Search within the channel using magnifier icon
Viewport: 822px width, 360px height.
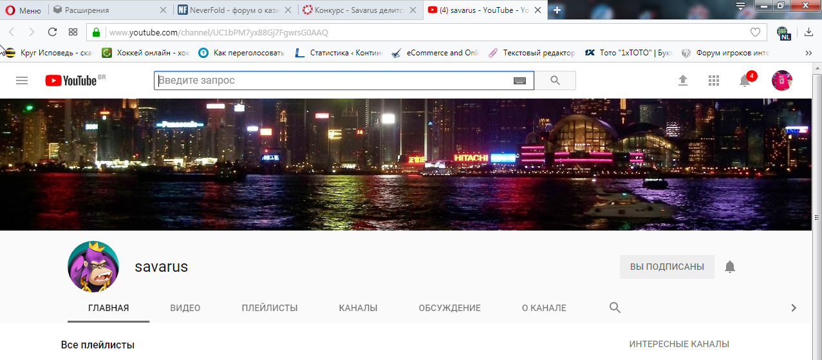615,308
